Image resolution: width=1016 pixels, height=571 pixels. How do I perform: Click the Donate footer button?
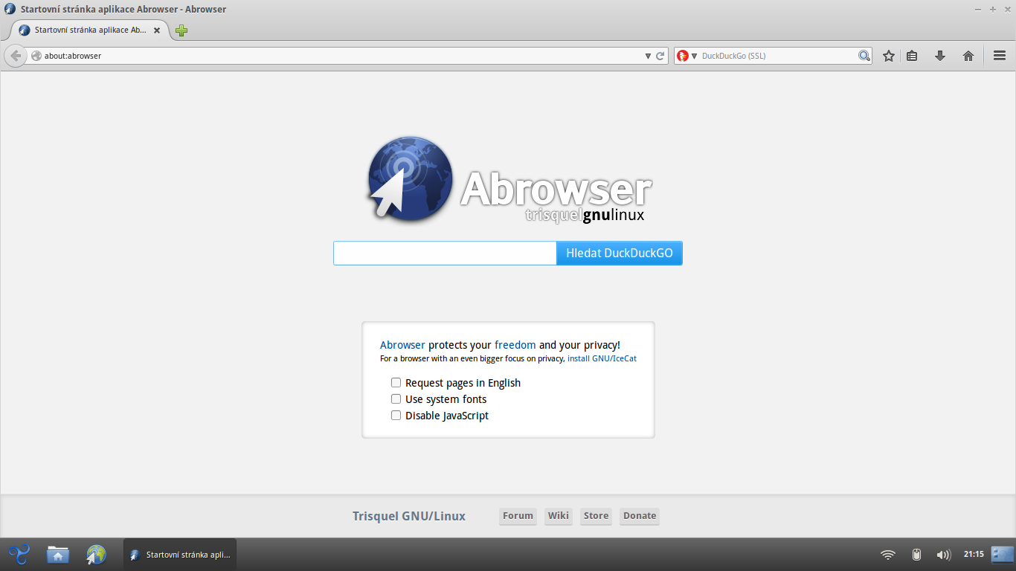640,516
